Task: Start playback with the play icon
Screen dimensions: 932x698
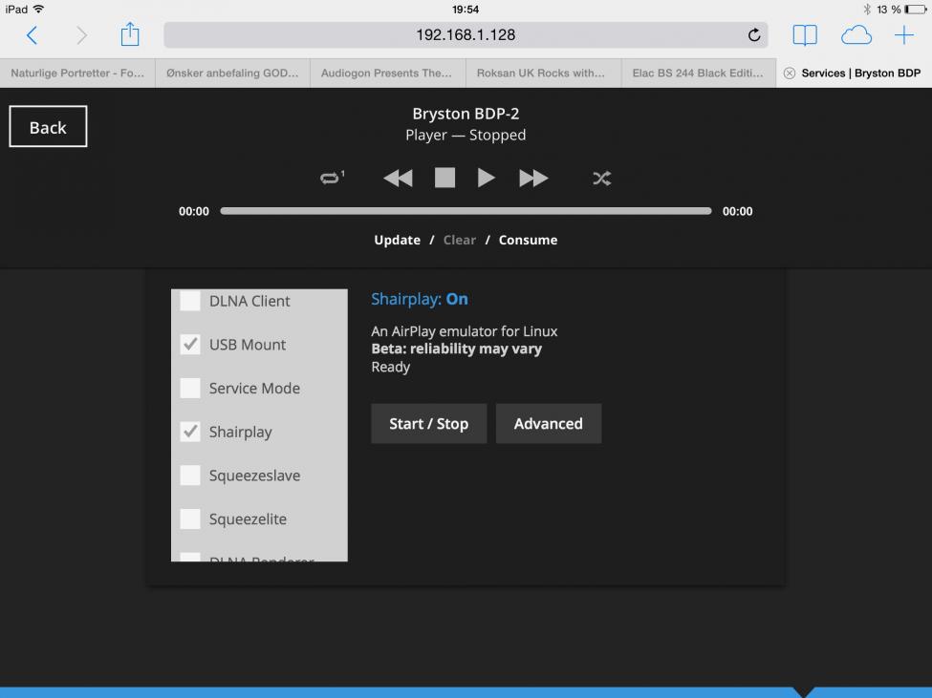Action: point(486,178)
